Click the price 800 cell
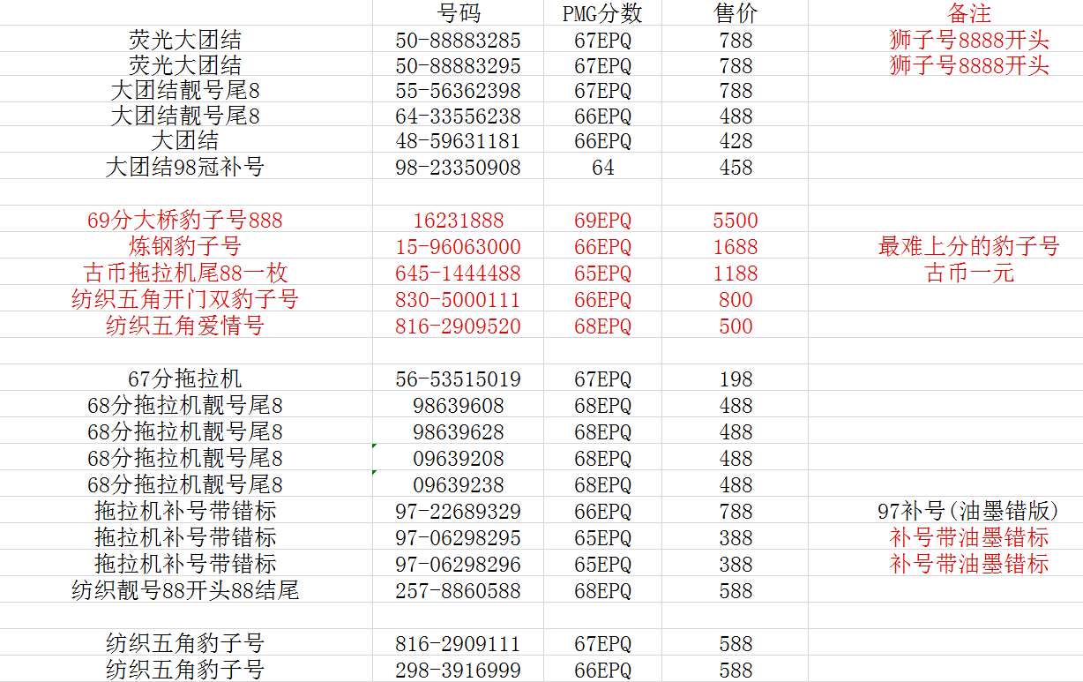Image resolution: width=1083 pixels, height=682 pixels. 735,299
